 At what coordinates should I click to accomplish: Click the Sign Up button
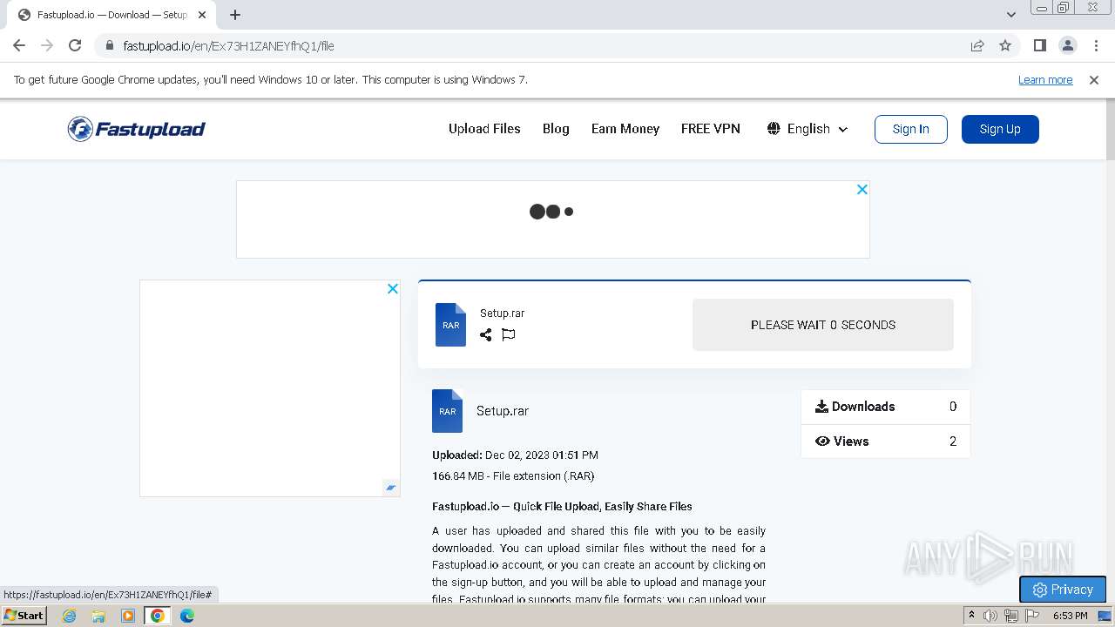pos(1000,129)
